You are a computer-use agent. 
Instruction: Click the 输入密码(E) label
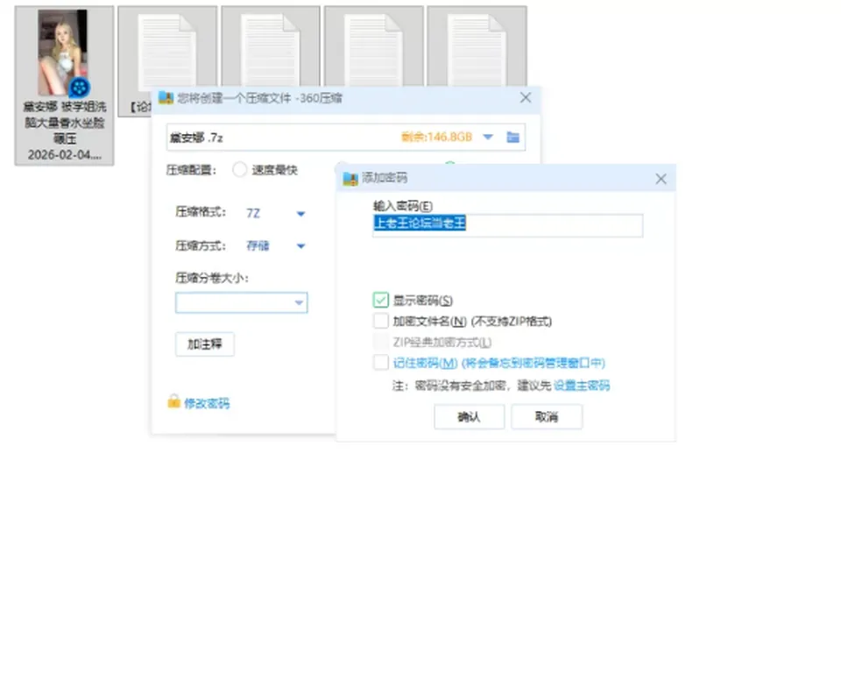click(403, 206)
